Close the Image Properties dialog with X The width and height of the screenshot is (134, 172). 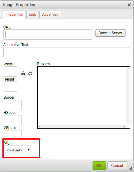(129, 5)
